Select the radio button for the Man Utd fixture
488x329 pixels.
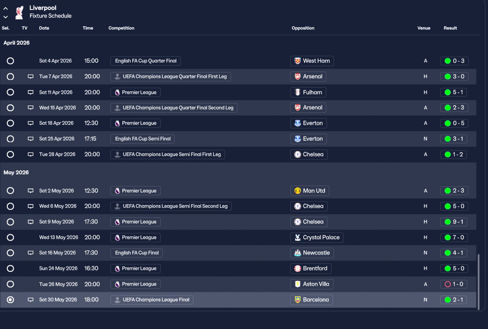(x=10, y=191)
